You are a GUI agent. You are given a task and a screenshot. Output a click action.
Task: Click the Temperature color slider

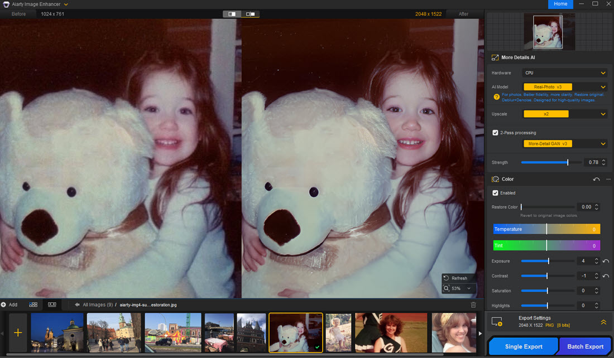coord(546,229)
